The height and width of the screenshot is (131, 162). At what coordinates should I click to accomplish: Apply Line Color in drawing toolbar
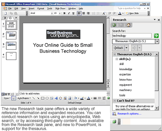click(82, 98)
